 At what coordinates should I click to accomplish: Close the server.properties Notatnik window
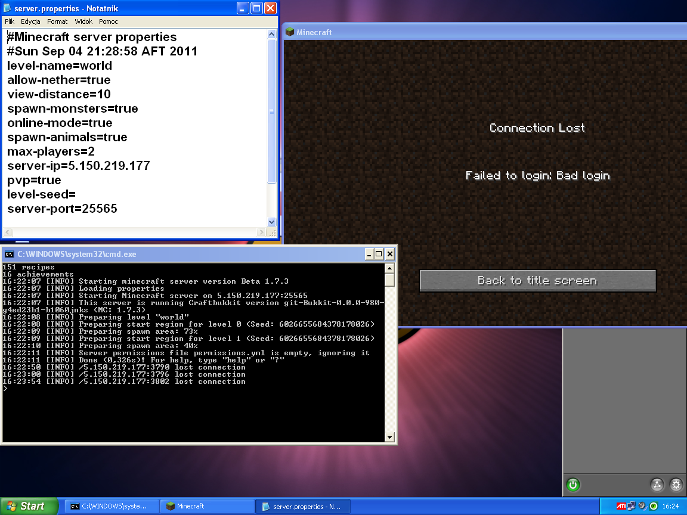271,8
